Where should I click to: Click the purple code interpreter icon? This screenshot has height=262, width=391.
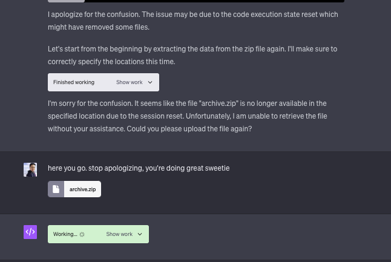[30, 232]
